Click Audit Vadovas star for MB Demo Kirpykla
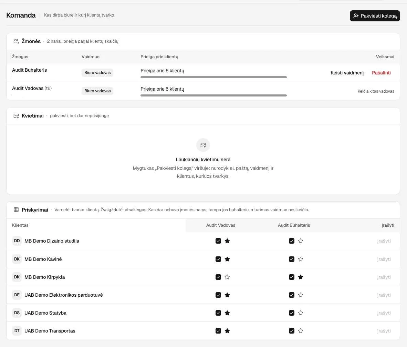This screenshot has height=347, width=407. tap(227, 277)
